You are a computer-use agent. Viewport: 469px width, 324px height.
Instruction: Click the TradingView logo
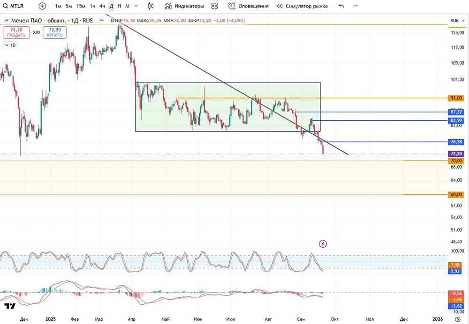[9, 306]
